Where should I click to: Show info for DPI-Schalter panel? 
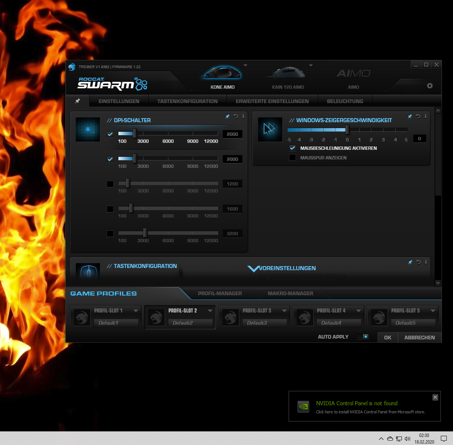point(243,116)
